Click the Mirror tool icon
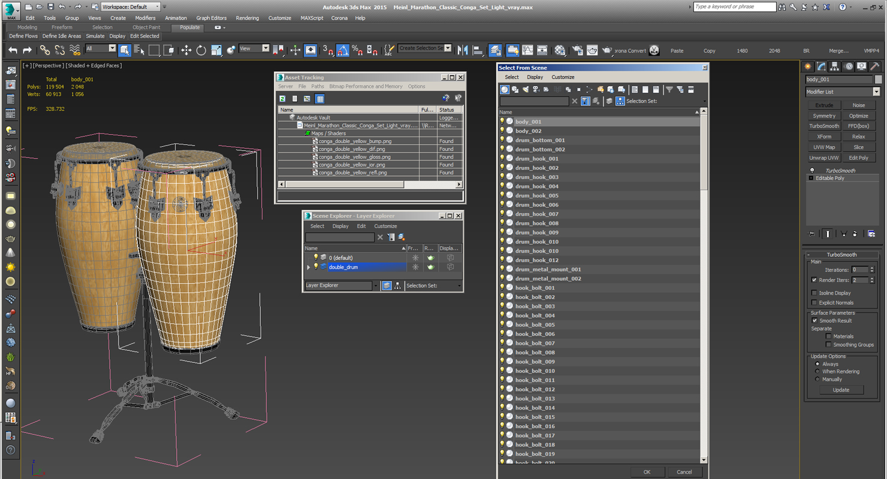Viewport: 887px width, 479px height. [463, 50]
